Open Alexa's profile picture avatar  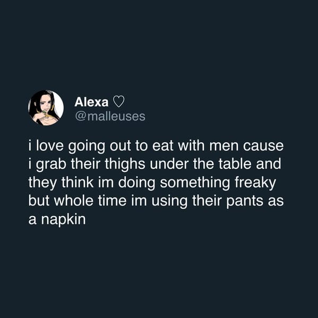[46, 108]
